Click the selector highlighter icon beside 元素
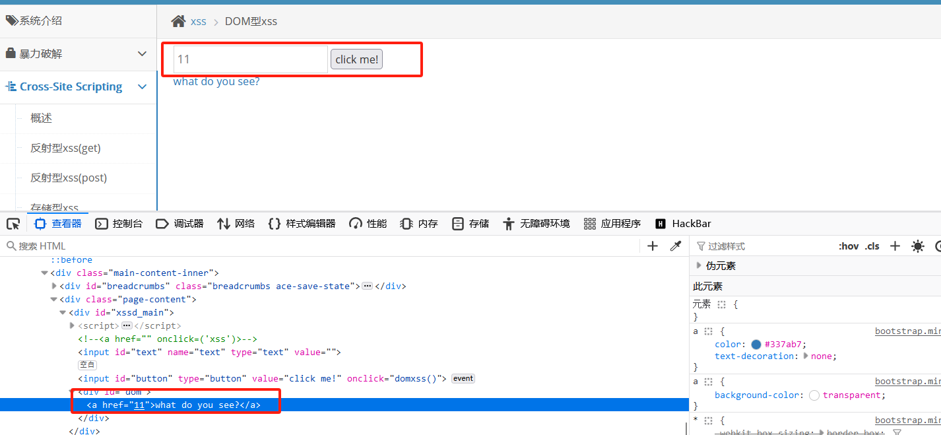The width and height of the screenshot is (941, 435). (722, 304)
